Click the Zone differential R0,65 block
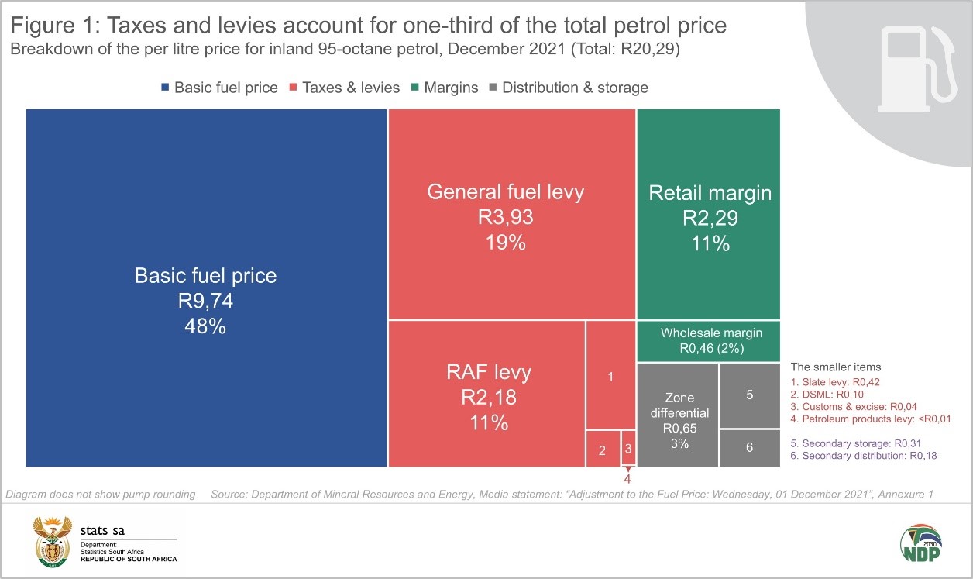Image resolution: width=973 pixels, height=579 pixels. [677, 415]
